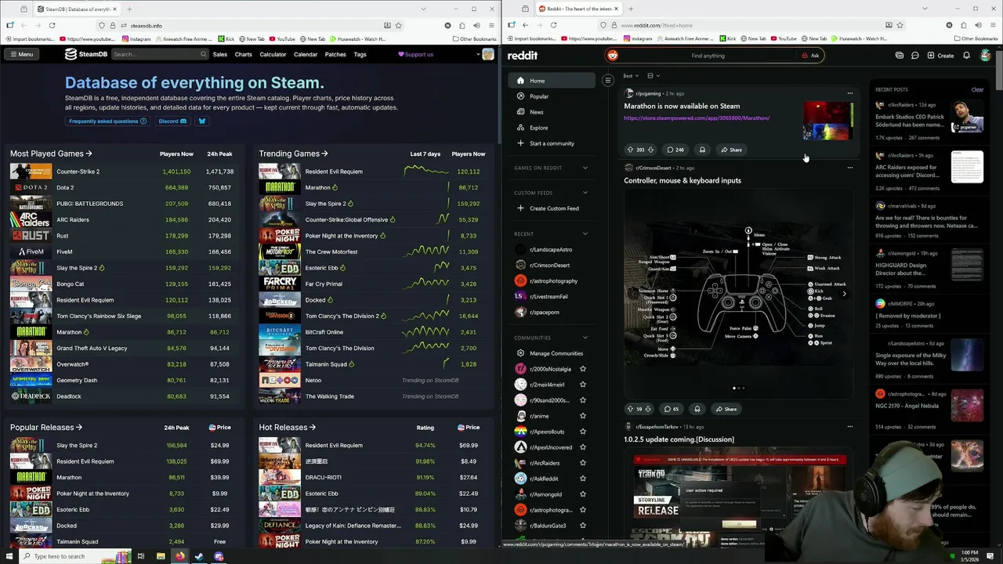Screen dimensions: 1003x564
Task: Open a new tab in the SteamDB browser window
Action: 129,9
